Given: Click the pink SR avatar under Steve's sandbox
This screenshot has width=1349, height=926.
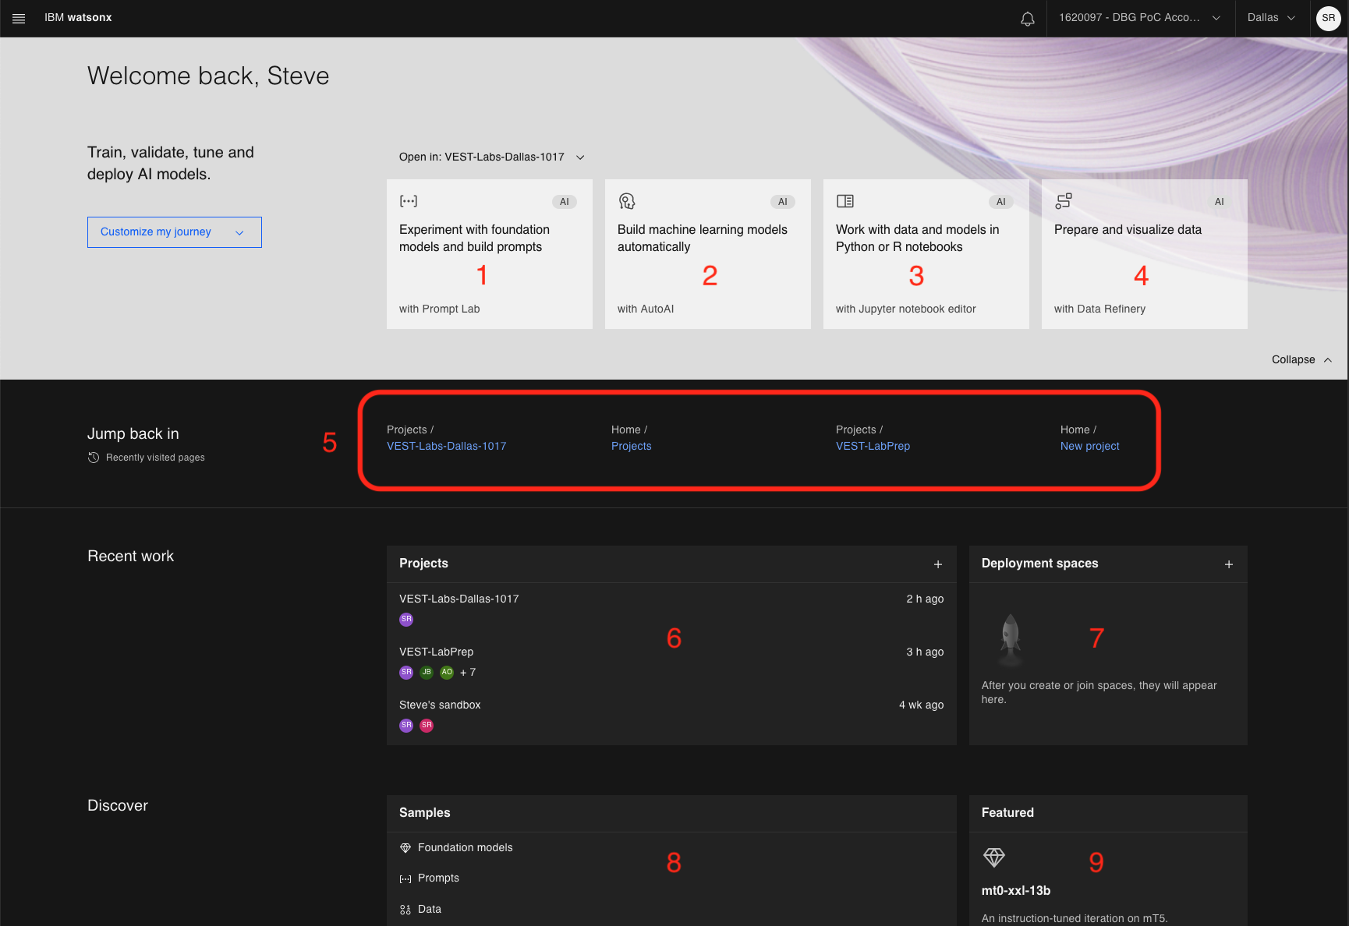Looking at the screenshot, I should click(x=427, y=726).
